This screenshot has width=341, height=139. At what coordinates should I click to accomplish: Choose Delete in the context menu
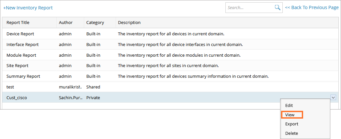pyautogui.click(x=291, y=133)
